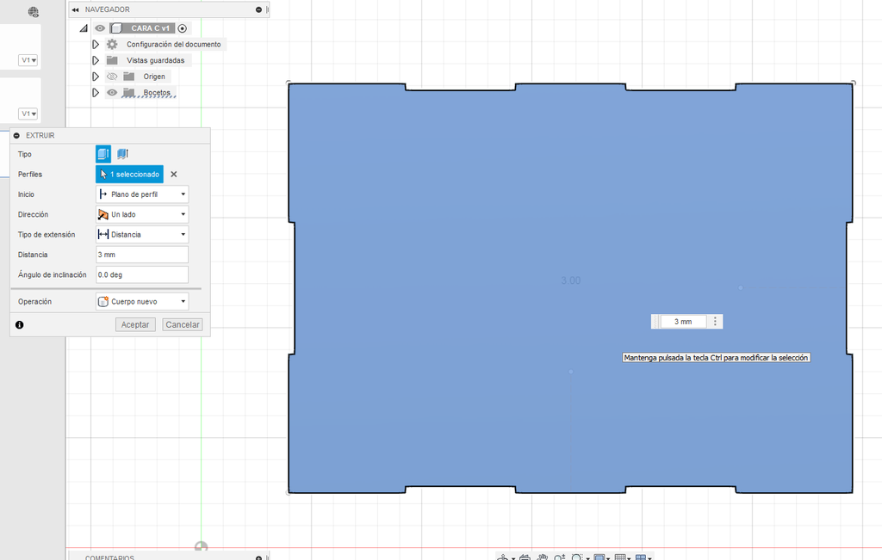The image size is (882, 560).
Task: Clear the selected profiles with X
Action: point(174,174)
